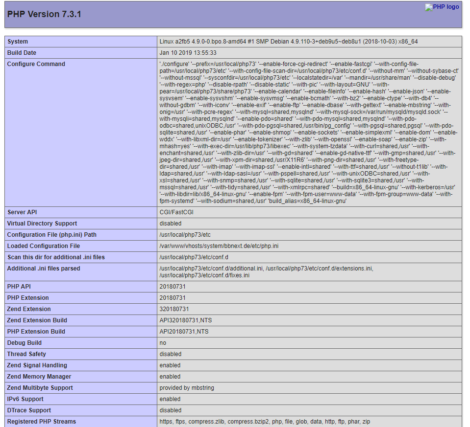Screen dimensions: 470x427
Task: Click the Server API label
Action: coord(22,212)
